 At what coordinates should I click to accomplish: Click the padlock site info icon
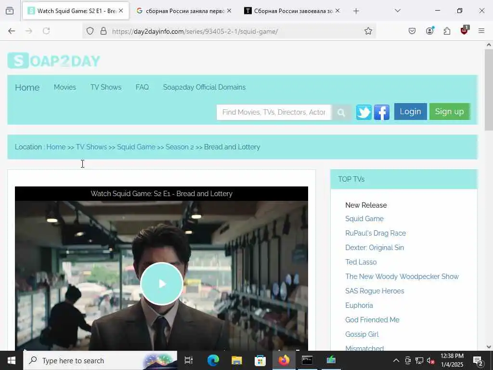(x=104, y=31)
